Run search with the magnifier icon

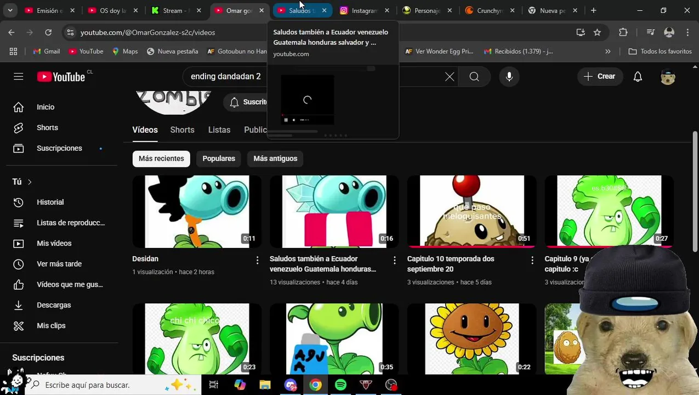coord(474,77)
